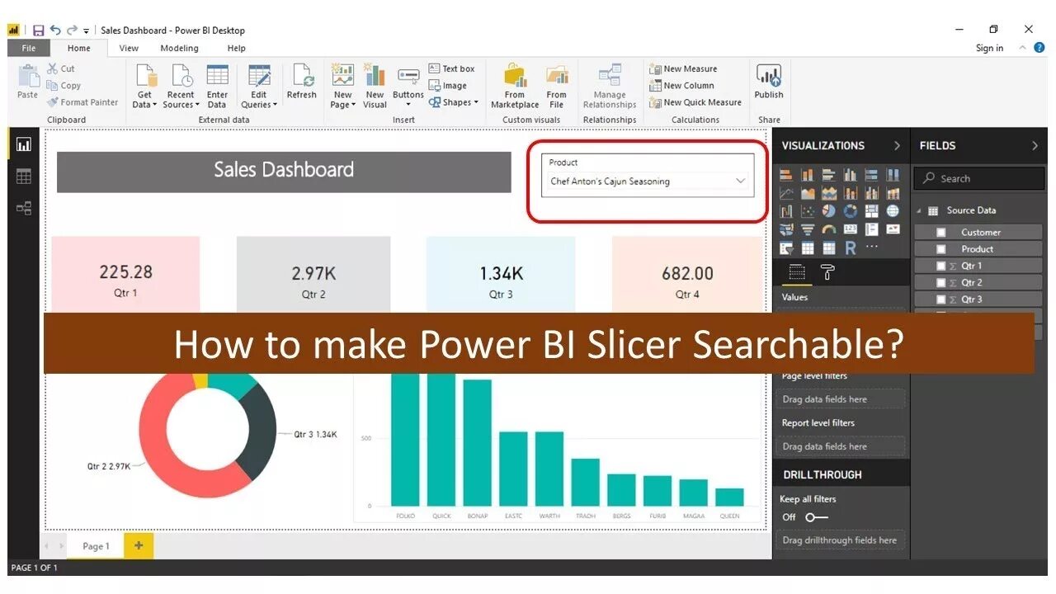
Task: Click the FOLKO bar in column chart
Action: (405, 439)
